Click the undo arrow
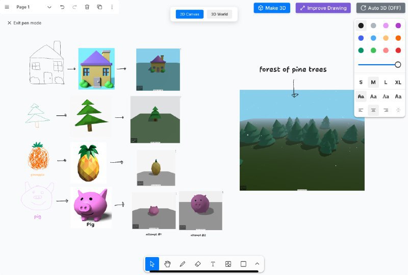Image resolution: width=408 pixels, height=275 pixels. click(x=62, y=7)
